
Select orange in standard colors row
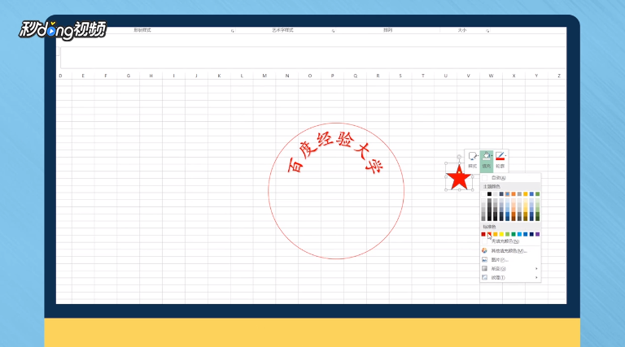(x=496, y=234)
